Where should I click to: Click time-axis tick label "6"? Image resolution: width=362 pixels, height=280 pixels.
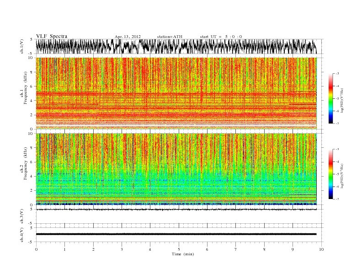click(x=207, y=249)
